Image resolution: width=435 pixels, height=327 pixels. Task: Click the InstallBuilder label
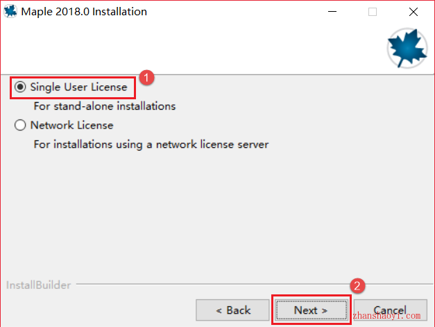coord(39,285)
